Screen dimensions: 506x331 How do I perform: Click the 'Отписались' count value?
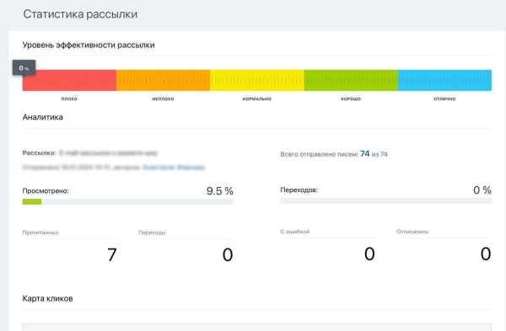pos(486,254)
